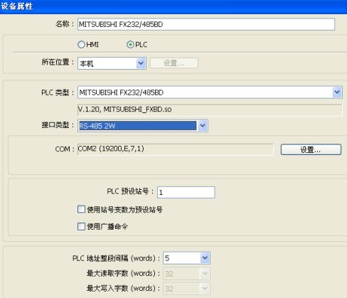Image resolution: width=347 pixels, height=298 pixels.
Task: Enable 使用站号变数为预设站号 checkbox
Action: [x=81, y=209]
